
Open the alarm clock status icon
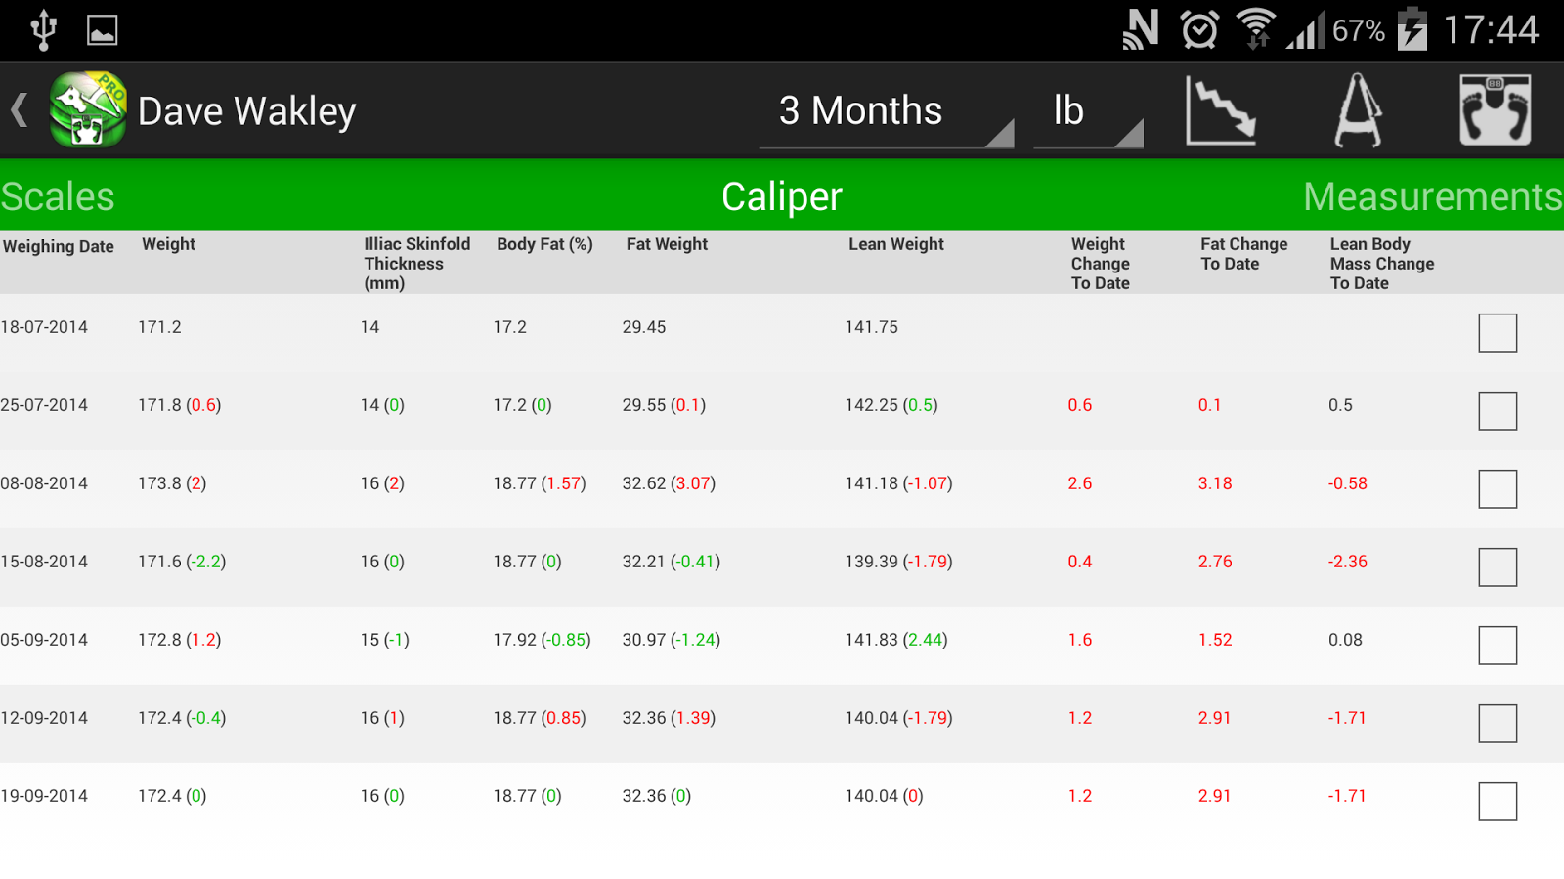pos(1197,28)
